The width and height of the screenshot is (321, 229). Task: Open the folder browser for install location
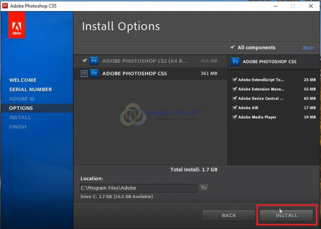pos(204,188)
